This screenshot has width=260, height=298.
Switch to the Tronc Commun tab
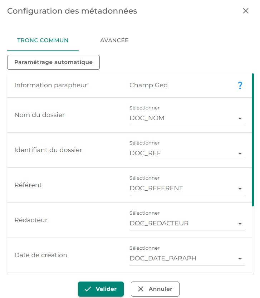[x=43, y=40]
